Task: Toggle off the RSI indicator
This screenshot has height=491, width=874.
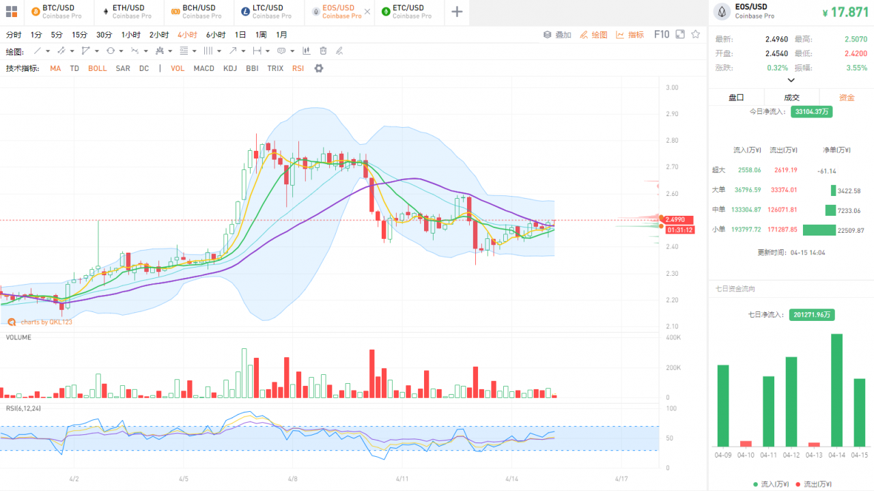Action: click(x=298, y=68)
